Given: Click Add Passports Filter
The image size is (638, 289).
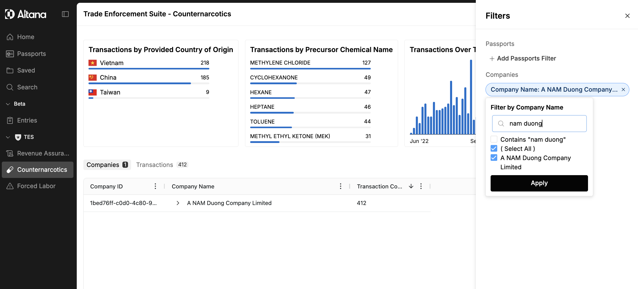Looking at the screenshot, I should [x=523, y=58].
